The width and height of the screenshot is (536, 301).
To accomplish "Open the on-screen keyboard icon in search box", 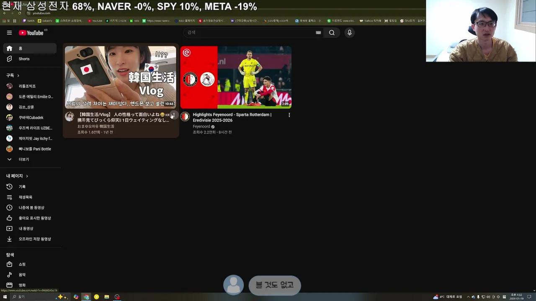I will [318, 33].
